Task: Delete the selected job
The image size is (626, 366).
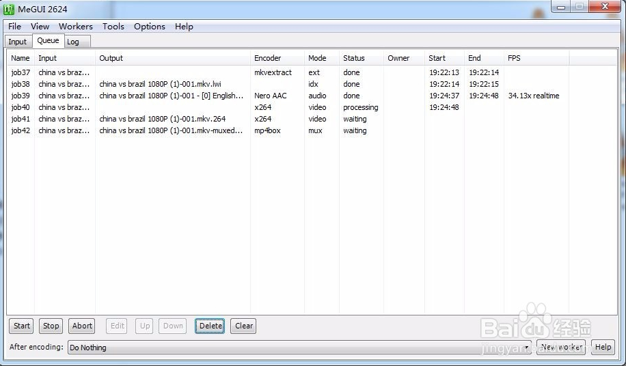Action: [x=210, y=326]
